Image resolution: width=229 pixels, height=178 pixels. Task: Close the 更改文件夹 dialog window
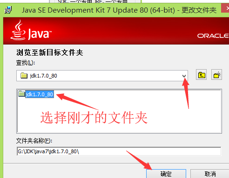click(x=226, y=8)
